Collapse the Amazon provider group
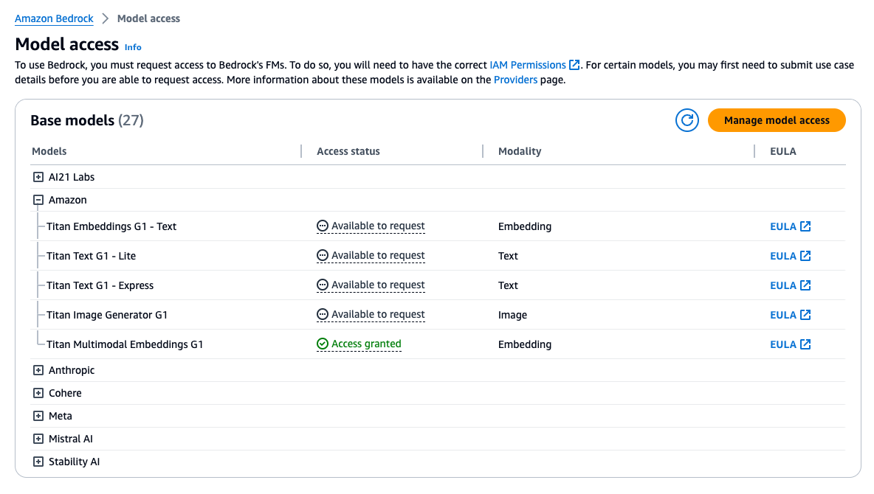 38,200
